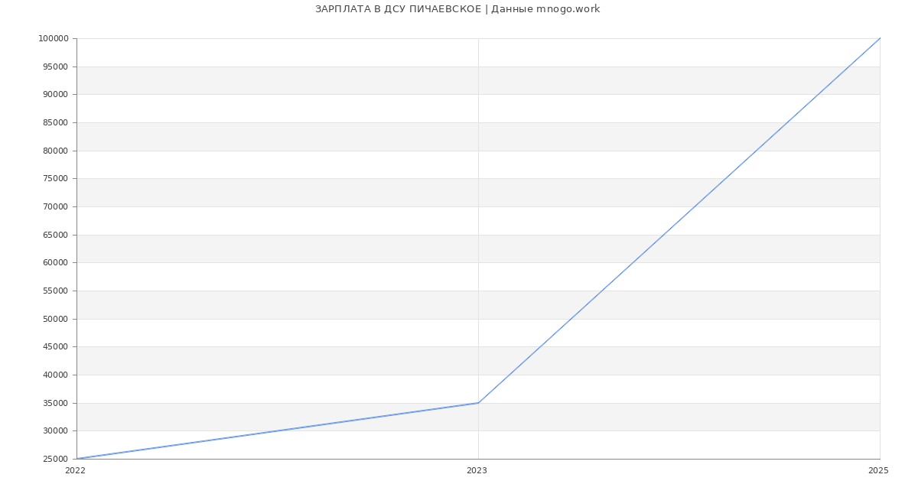
Task: Select the line's peak point at 2025
Action: tap(880, 38)
